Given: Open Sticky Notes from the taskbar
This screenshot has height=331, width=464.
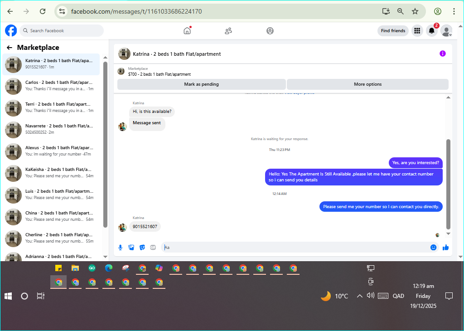Looking at the screenshot, I should [58, 268].
